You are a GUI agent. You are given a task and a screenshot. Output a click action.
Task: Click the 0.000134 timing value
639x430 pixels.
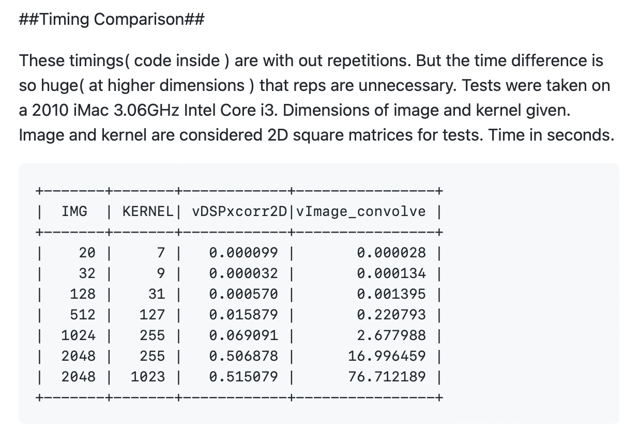pos(391,273)
